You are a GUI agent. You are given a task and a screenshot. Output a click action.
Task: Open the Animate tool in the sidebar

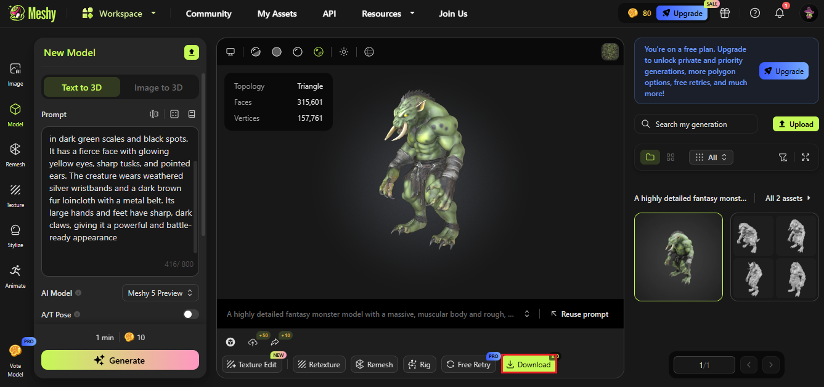pos(15,276)
